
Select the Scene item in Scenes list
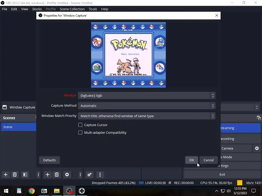pyautogui.click(x=18, y=127)
